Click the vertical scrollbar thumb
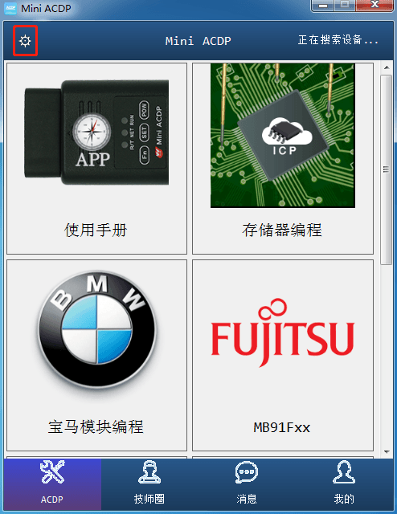The height and width of the screenshot is (514, 397). coord(387,169)
